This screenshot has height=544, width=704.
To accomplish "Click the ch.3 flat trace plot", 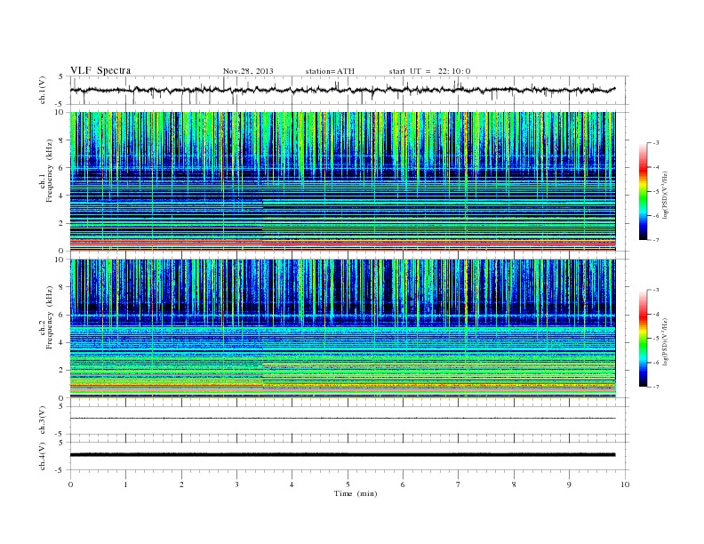I will (x=342, y=419).
